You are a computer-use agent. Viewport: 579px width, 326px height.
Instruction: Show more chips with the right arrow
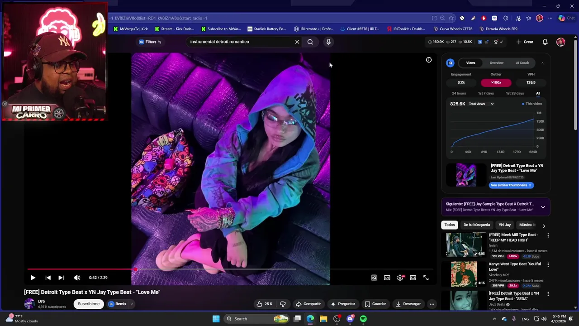[544, 226]
